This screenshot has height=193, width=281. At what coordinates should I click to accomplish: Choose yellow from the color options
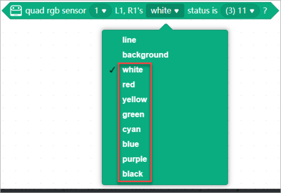(135, 100)
